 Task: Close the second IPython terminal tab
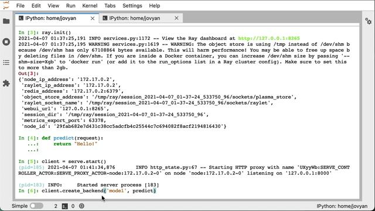click(176, 18)
